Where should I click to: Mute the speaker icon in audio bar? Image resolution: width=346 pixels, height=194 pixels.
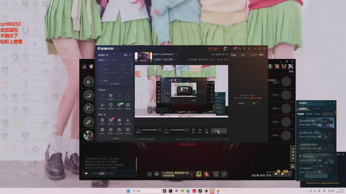(166, 130)
